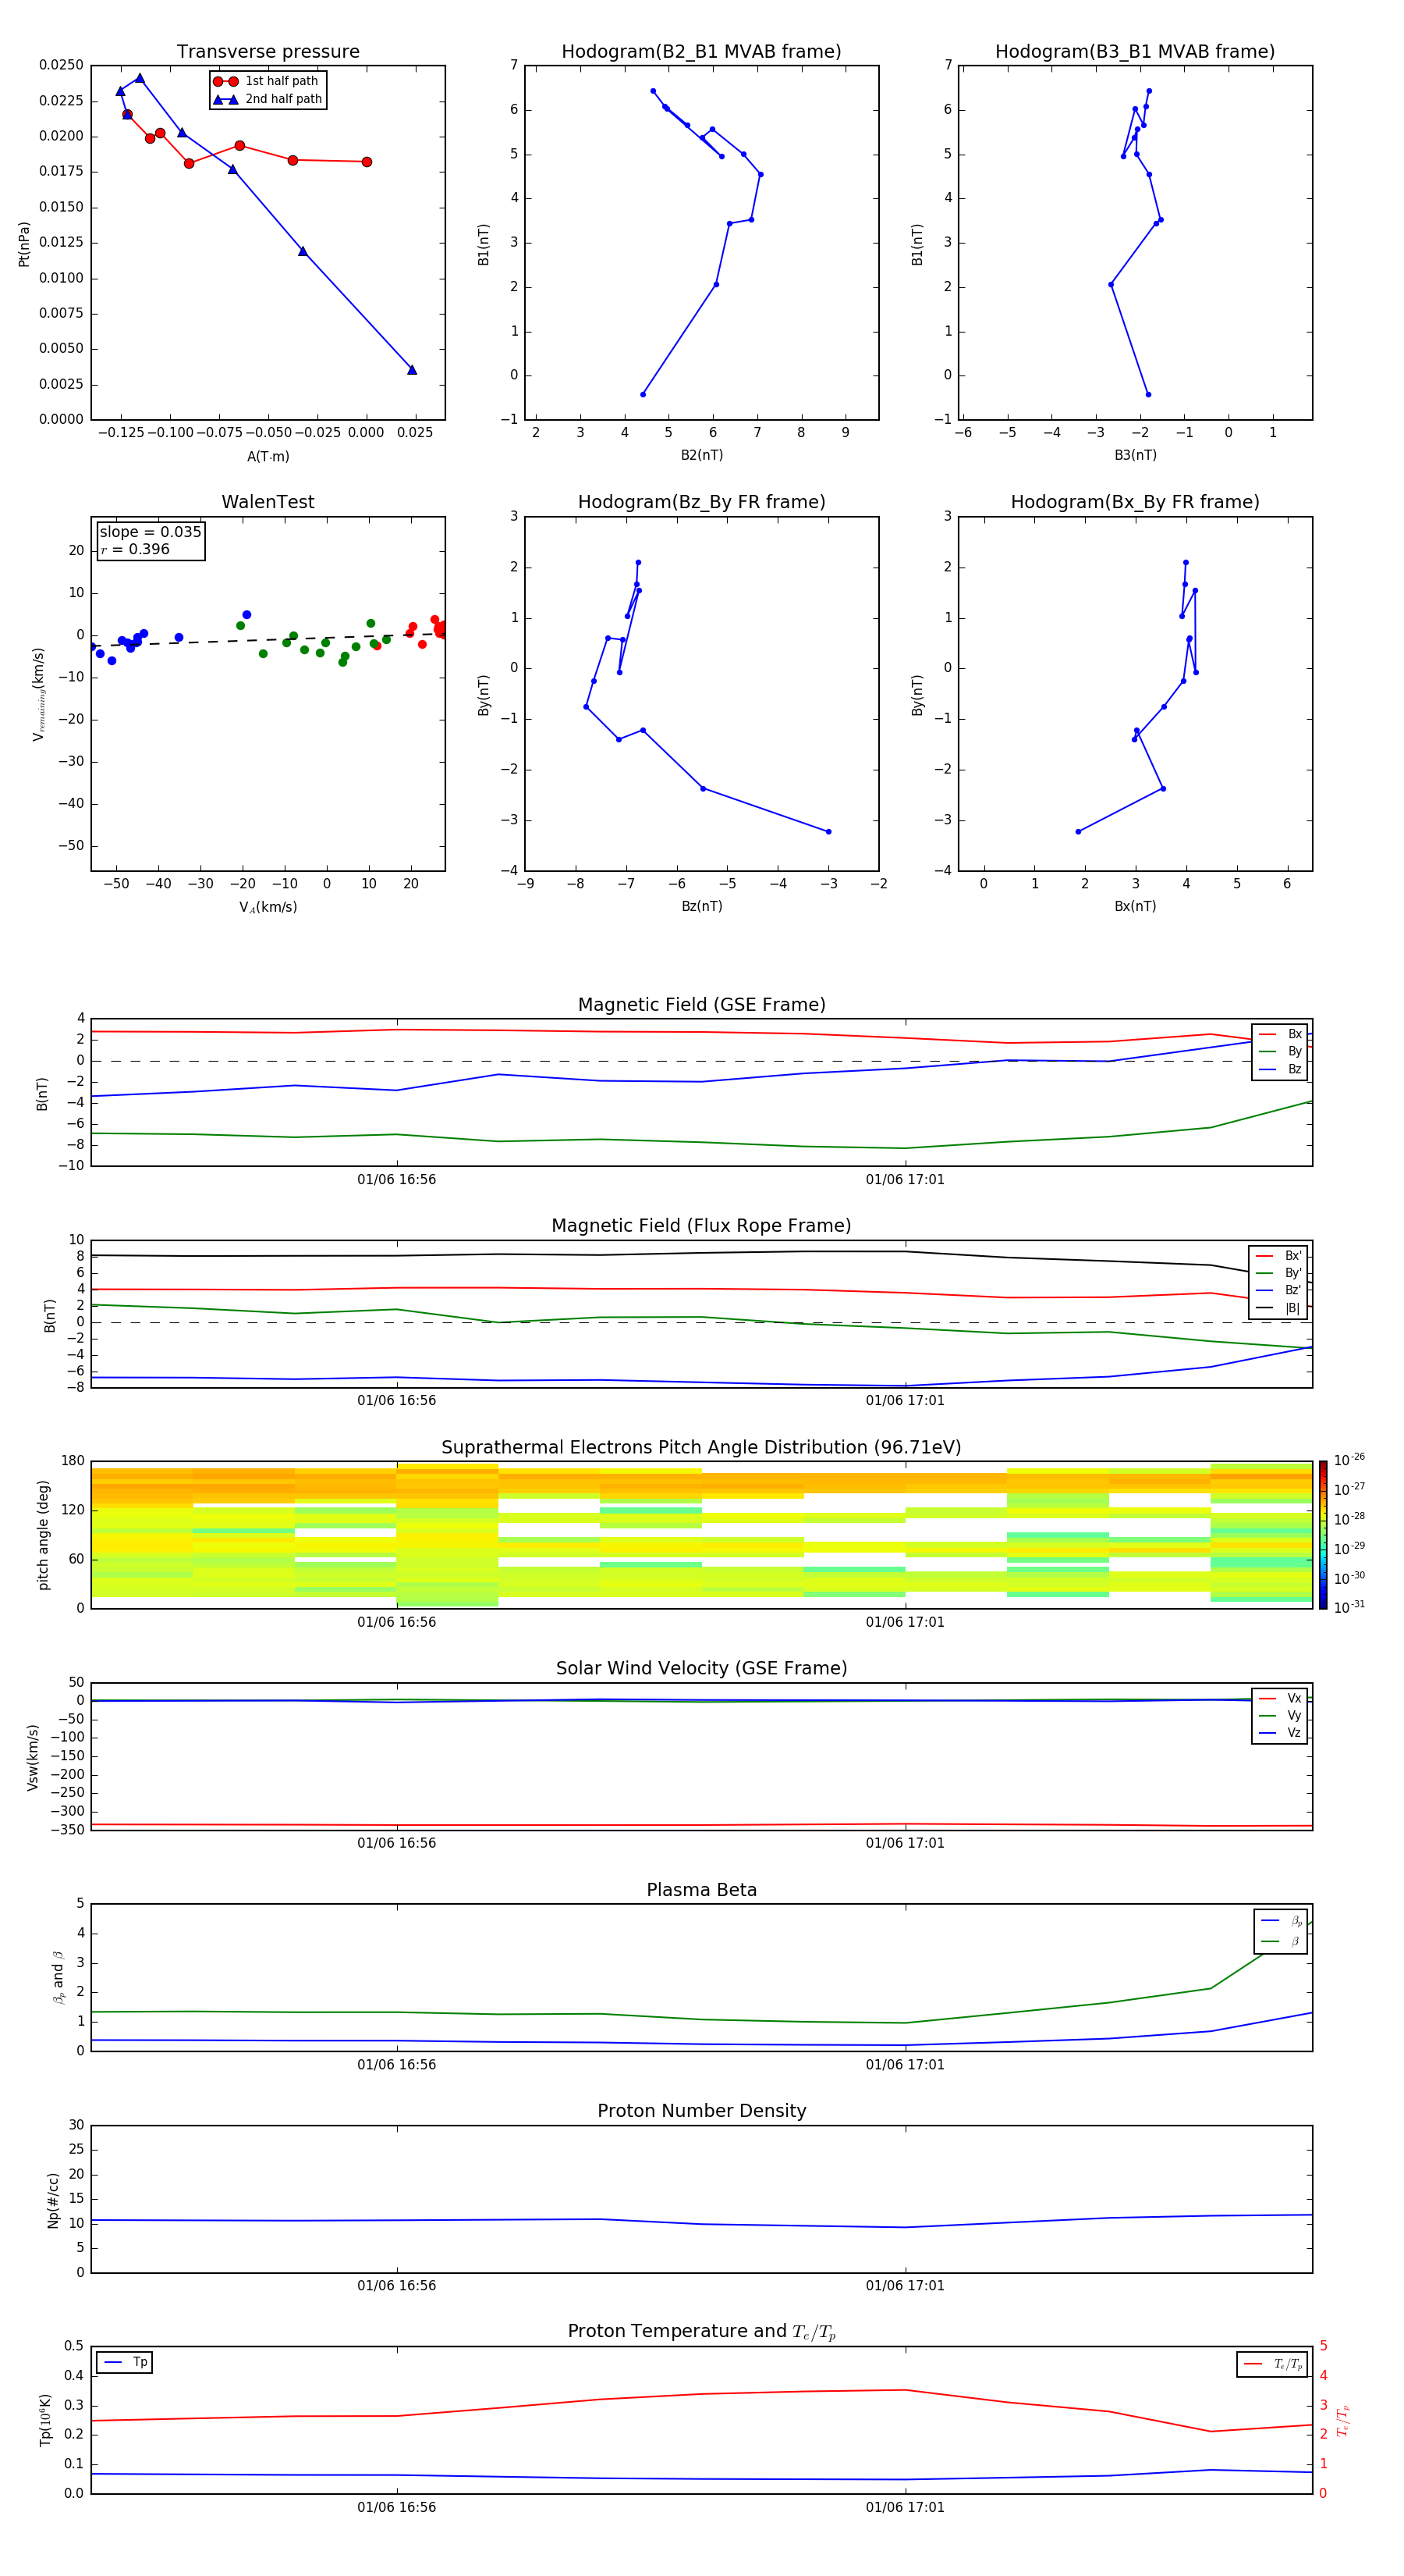Click the 'r = 0.396' annotation
1404x2576 pixels.
(x=135, y=549)
